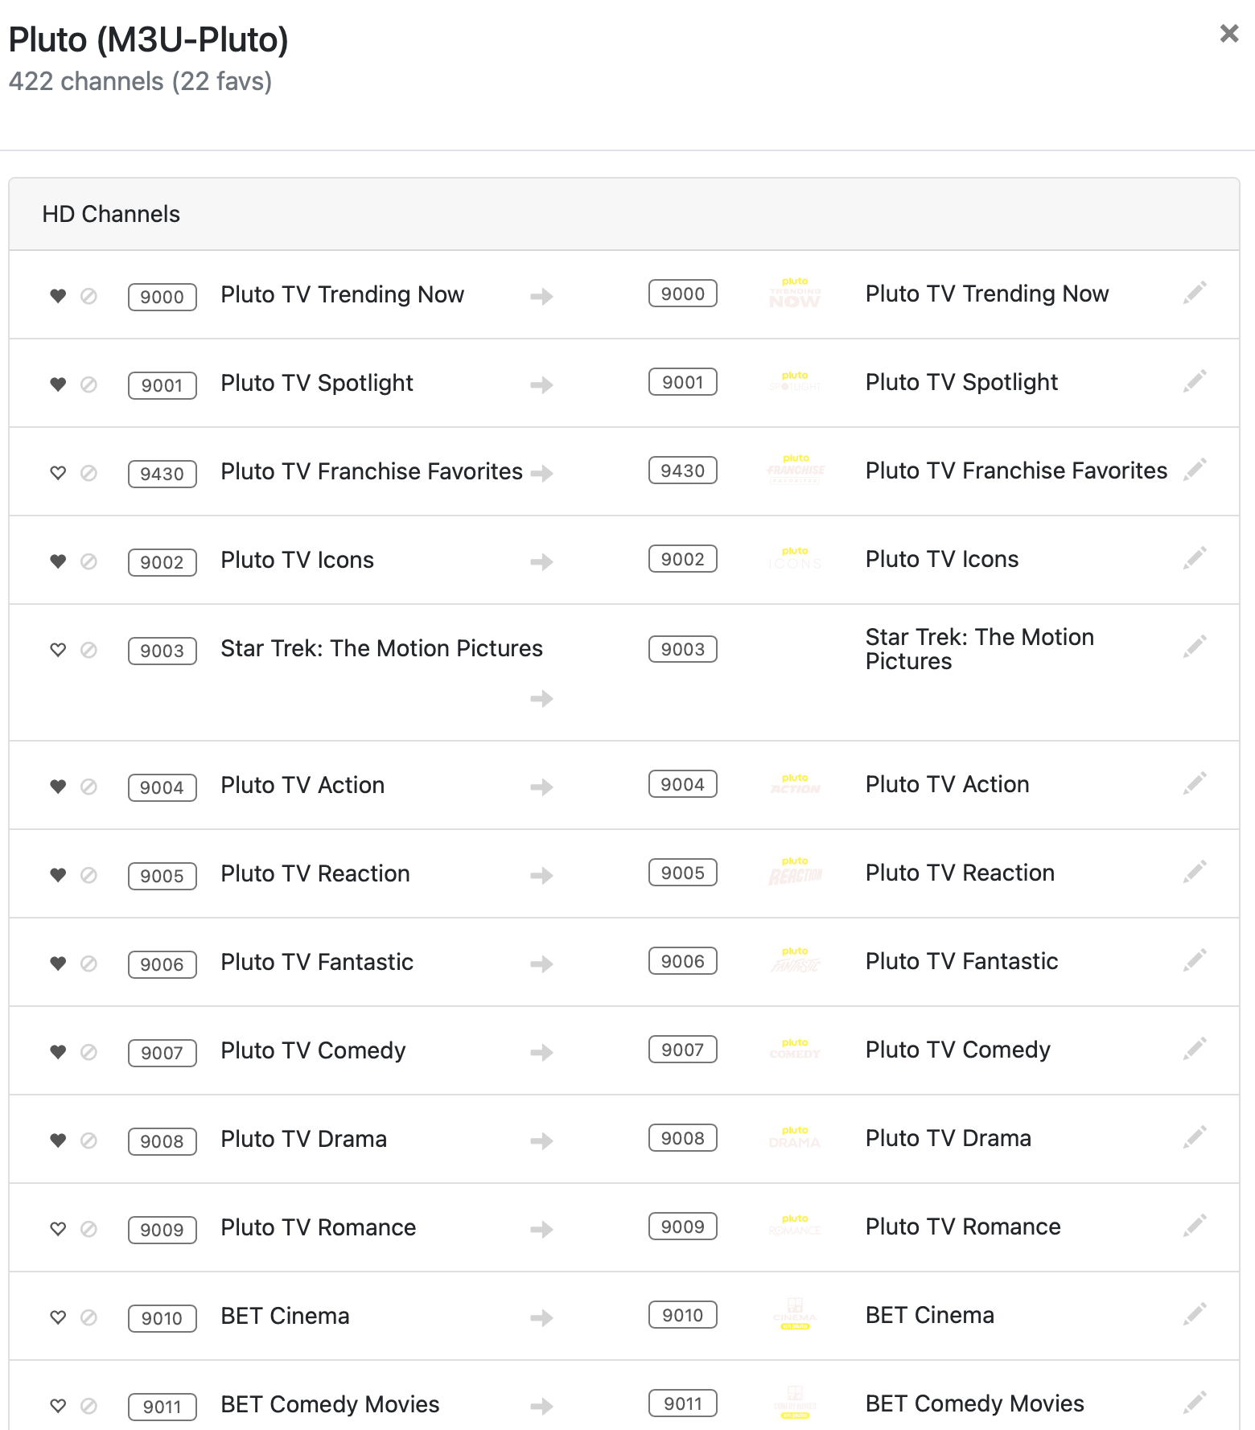This screenshot has height=1430, width=1255.
Task: Hide BET Cinema with block icon
Action: 89,1317
